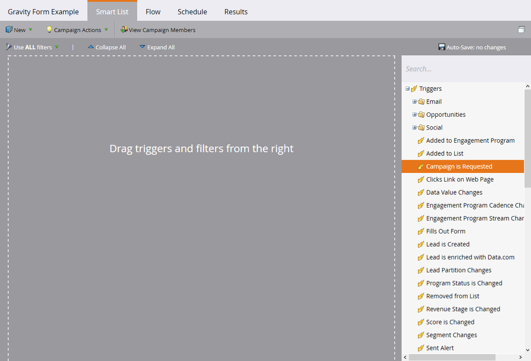531x361 pixels.
Task: Switch to the Flow tab
Action: tap(153, 12)
